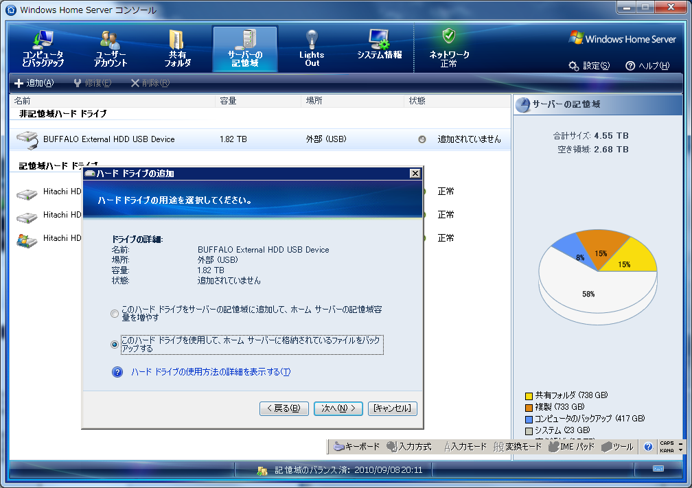The height and width of the screenshot is (488, 692).
Task: Click the blue help icon in the dialog
Action: tap(117, 372)
